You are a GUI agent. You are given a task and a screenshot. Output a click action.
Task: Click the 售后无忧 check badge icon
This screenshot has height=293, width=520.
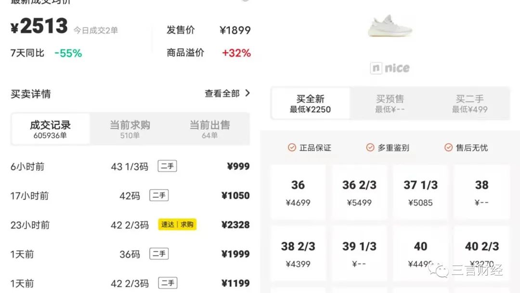[x=448, y=148]
